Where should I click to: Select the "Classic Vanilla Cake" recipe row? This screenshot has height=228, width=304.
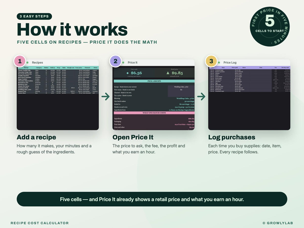58,70
